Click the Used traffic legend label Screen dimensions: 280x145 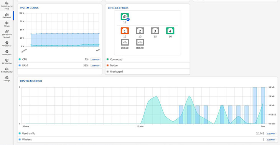[x=28, y=133]
